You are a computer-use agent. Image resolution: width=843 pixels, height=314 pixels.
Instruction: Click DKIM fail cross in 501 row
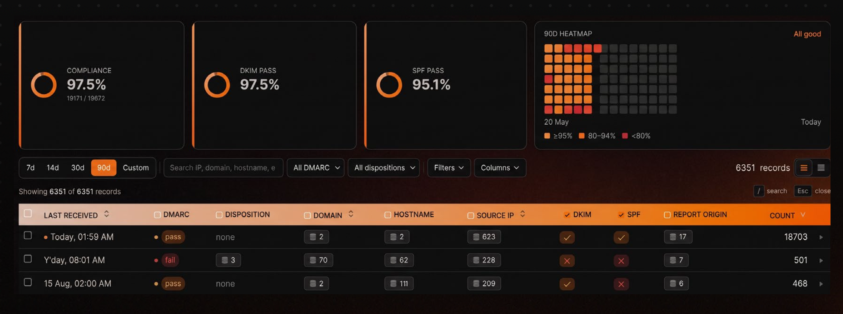coord(567,261)
